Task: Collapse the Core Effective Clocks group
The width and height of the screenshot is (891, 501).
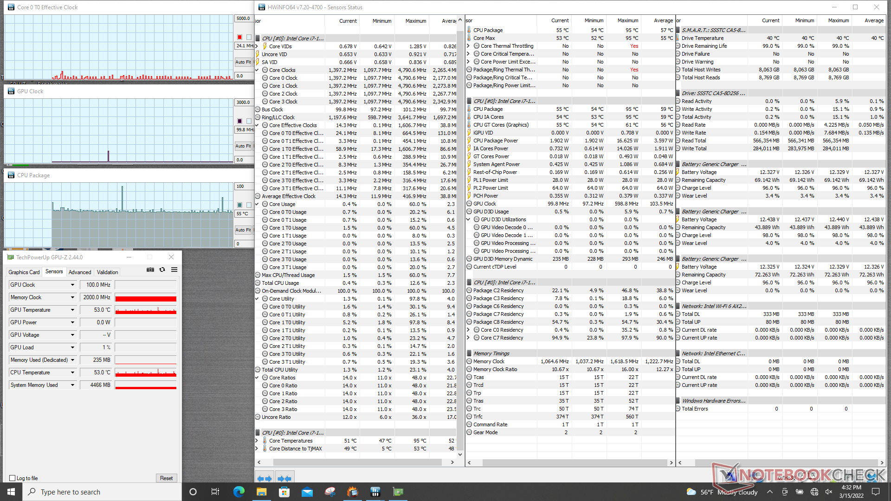Action: [257, 125]
